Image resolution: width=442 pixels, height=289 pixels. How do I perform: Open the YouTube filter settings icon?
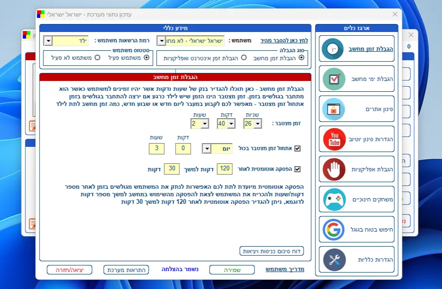(x=334, y=139)
